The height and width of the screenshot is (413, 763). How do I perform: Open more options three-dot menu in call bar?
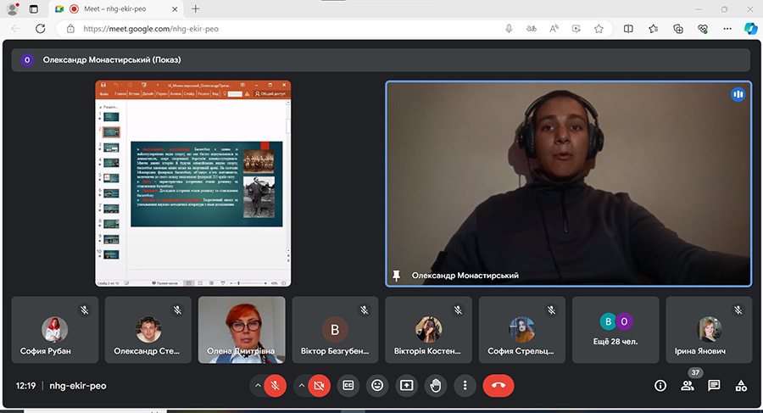(465, 386)
